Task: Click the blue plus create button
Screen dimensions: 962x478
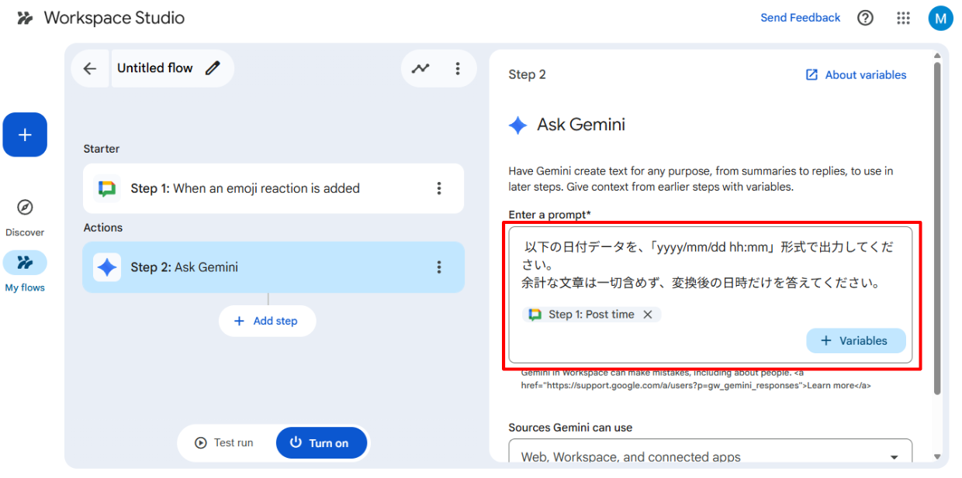Action: pos(25,135)
